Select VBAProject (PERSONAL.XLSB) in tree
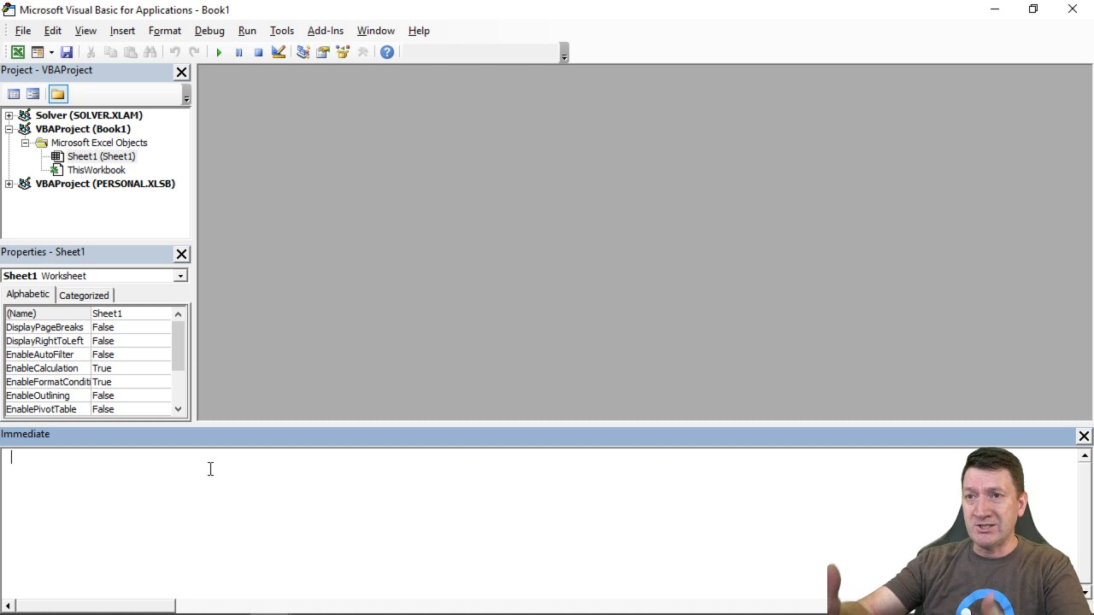 click(x=105, y=184)
